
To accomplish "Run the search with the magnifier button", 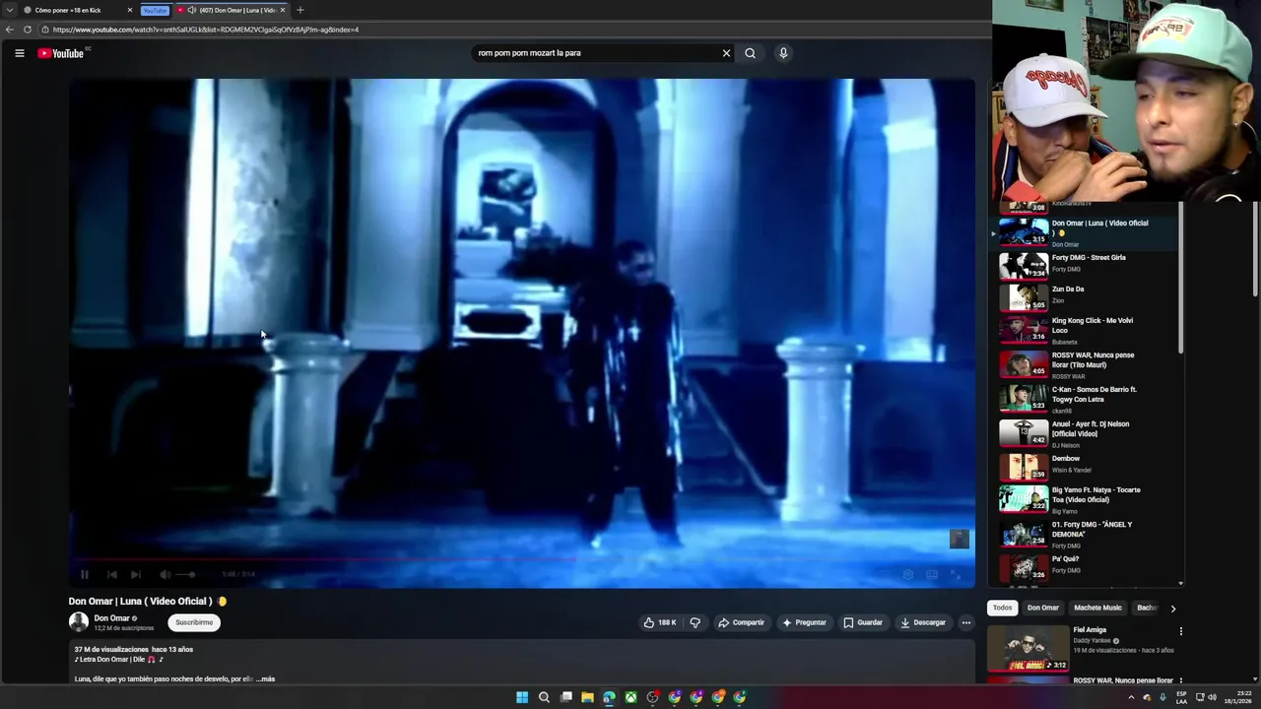I will [750, 53].
